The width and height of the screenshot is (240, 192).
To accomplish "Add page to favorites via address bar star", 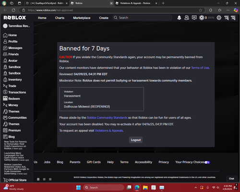I will point(201,10).
